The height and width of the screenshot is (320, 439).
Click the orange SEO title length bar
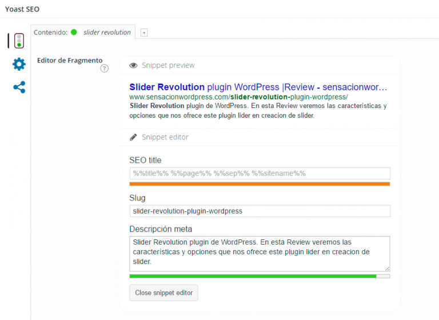(260, 184)
